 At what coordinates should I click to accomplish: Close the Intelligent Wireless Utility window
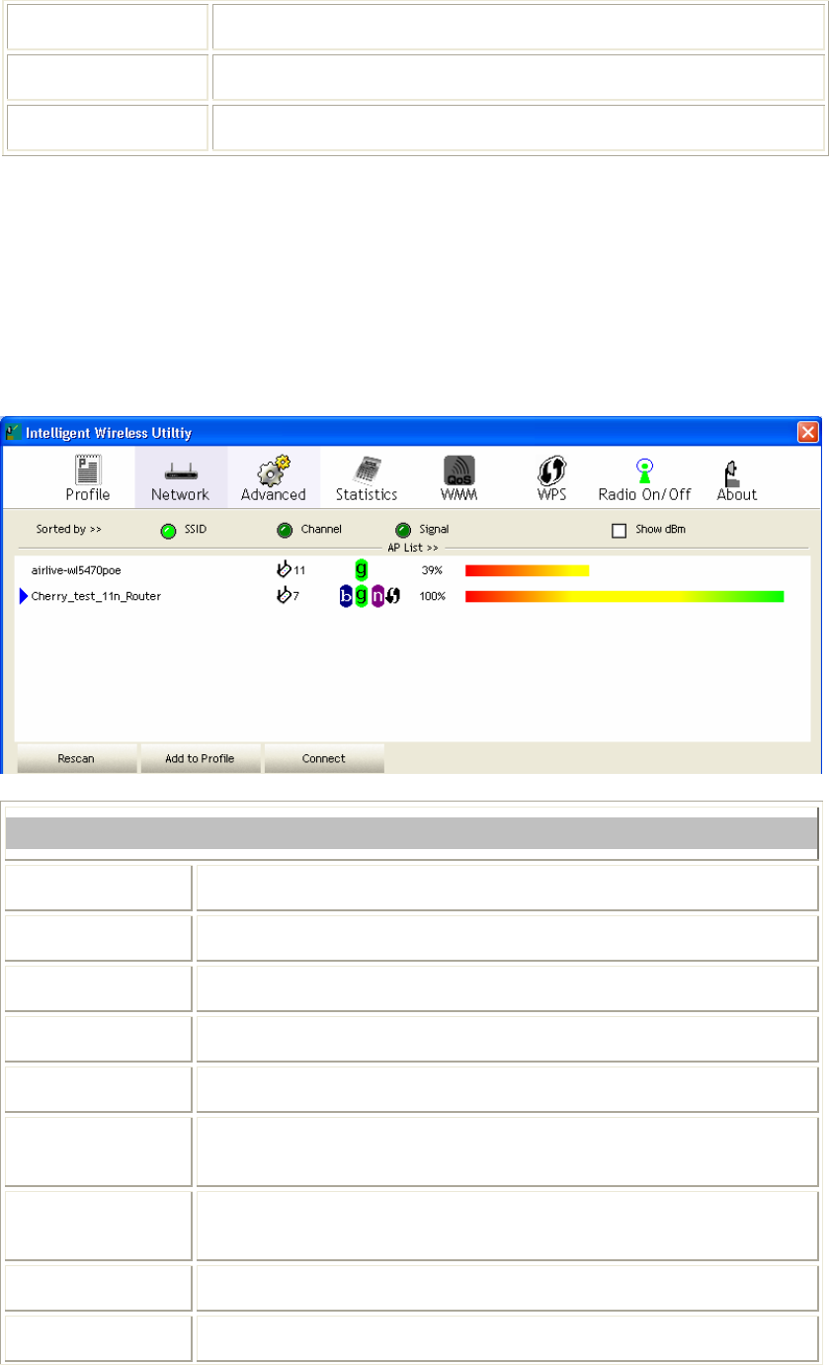point(808,432)
